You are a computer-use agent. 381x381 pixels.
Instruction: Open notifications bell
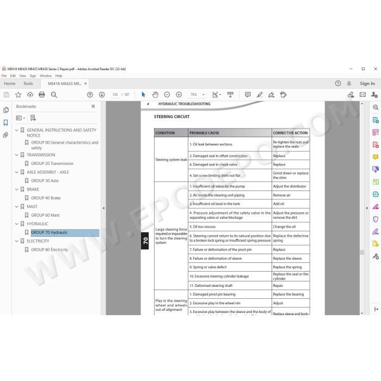(x=349, y=84)
